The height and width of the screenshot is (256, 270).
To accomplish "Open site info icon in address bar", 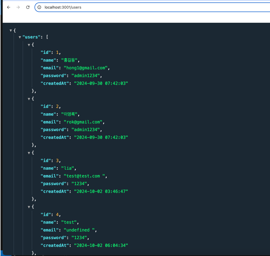I will point(39,7).
